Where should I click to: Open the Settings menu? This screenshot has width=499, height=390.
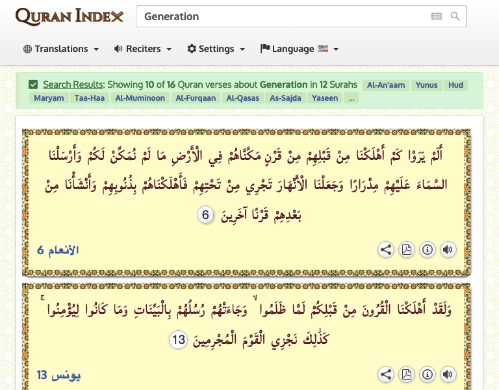216,49
